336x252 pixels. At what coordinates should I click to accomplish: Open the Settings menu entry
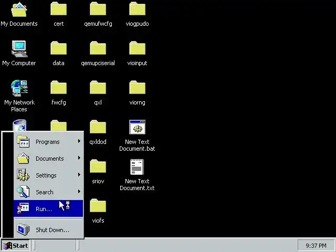pos(48,175)
